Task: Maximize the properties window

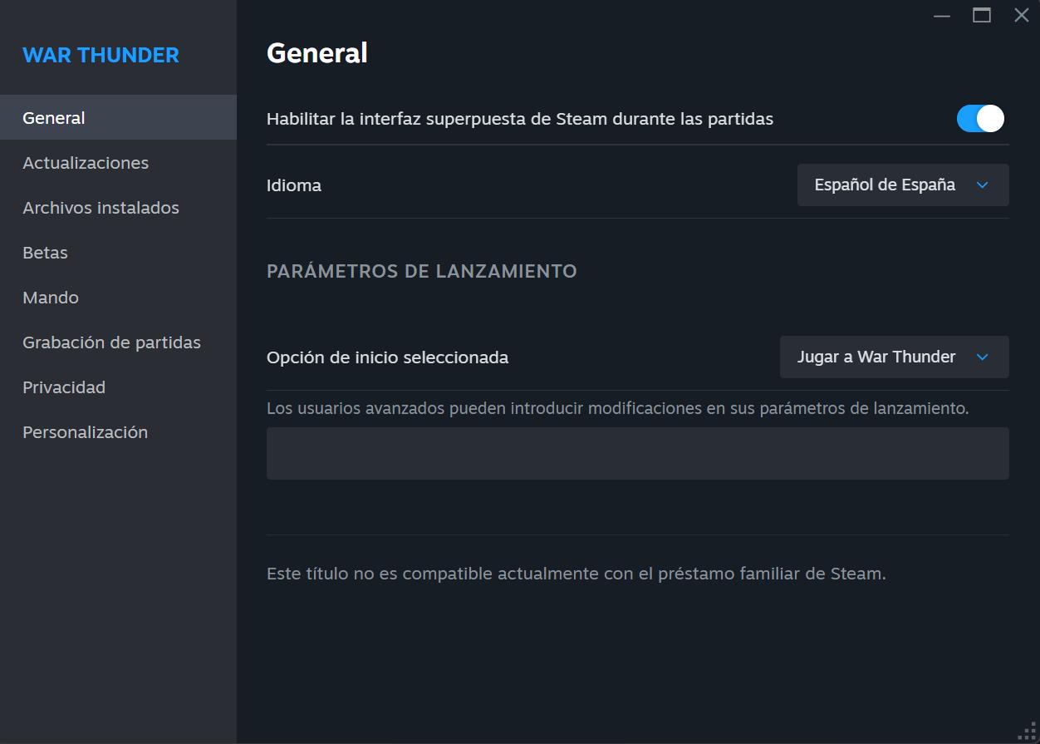Action: pyautogui.click(x=982, y=15)
